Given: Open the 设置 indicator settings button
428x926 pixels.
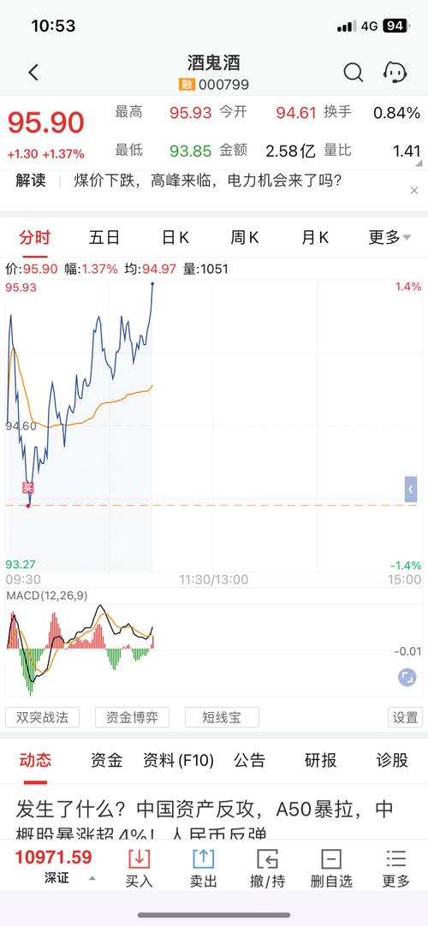Looking at the screenshot, I should coord(406,717).
